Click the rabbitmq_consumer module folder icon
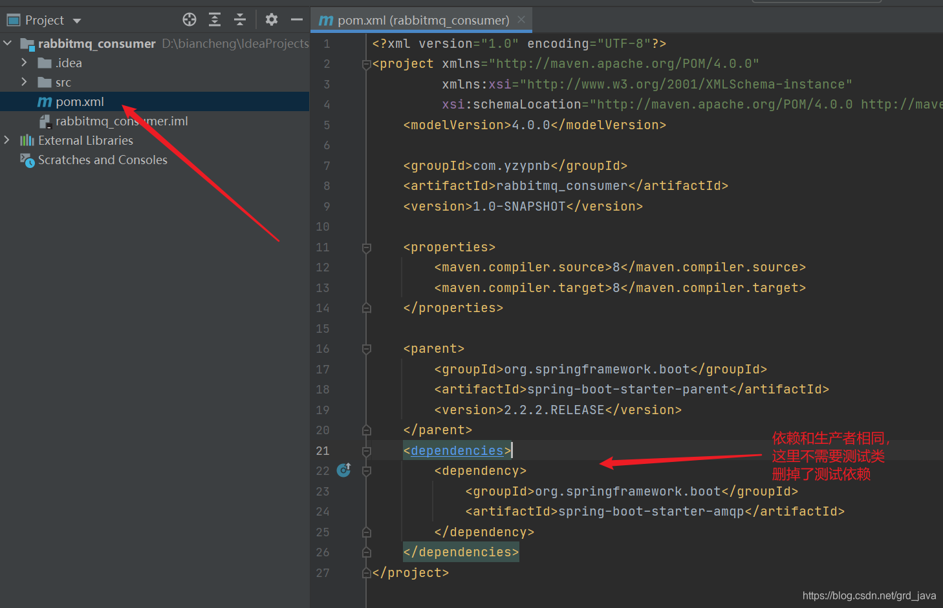 (27, 44)
